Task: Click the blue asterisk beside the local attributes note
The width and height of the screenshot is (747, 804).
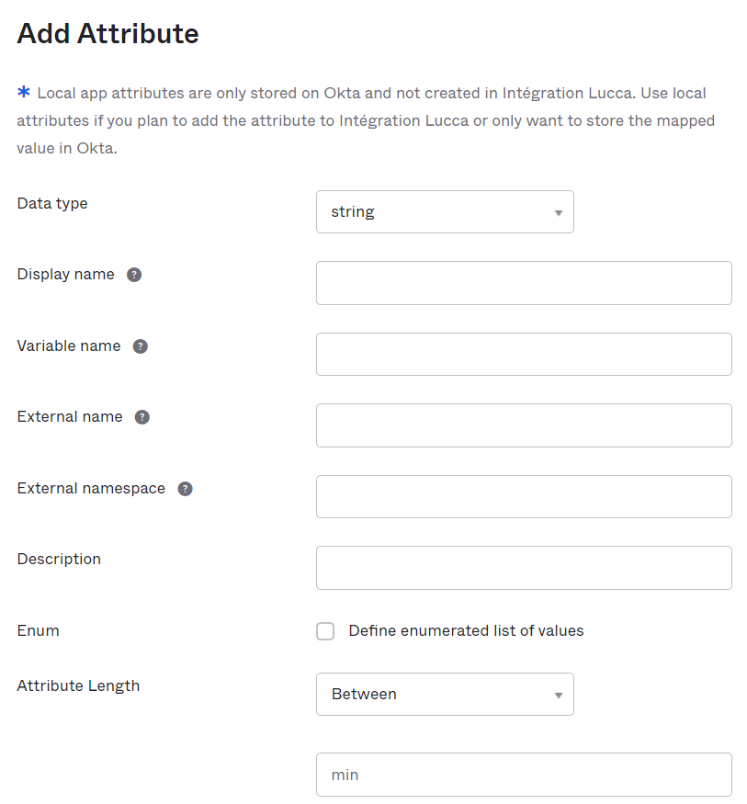Action: 24,92
